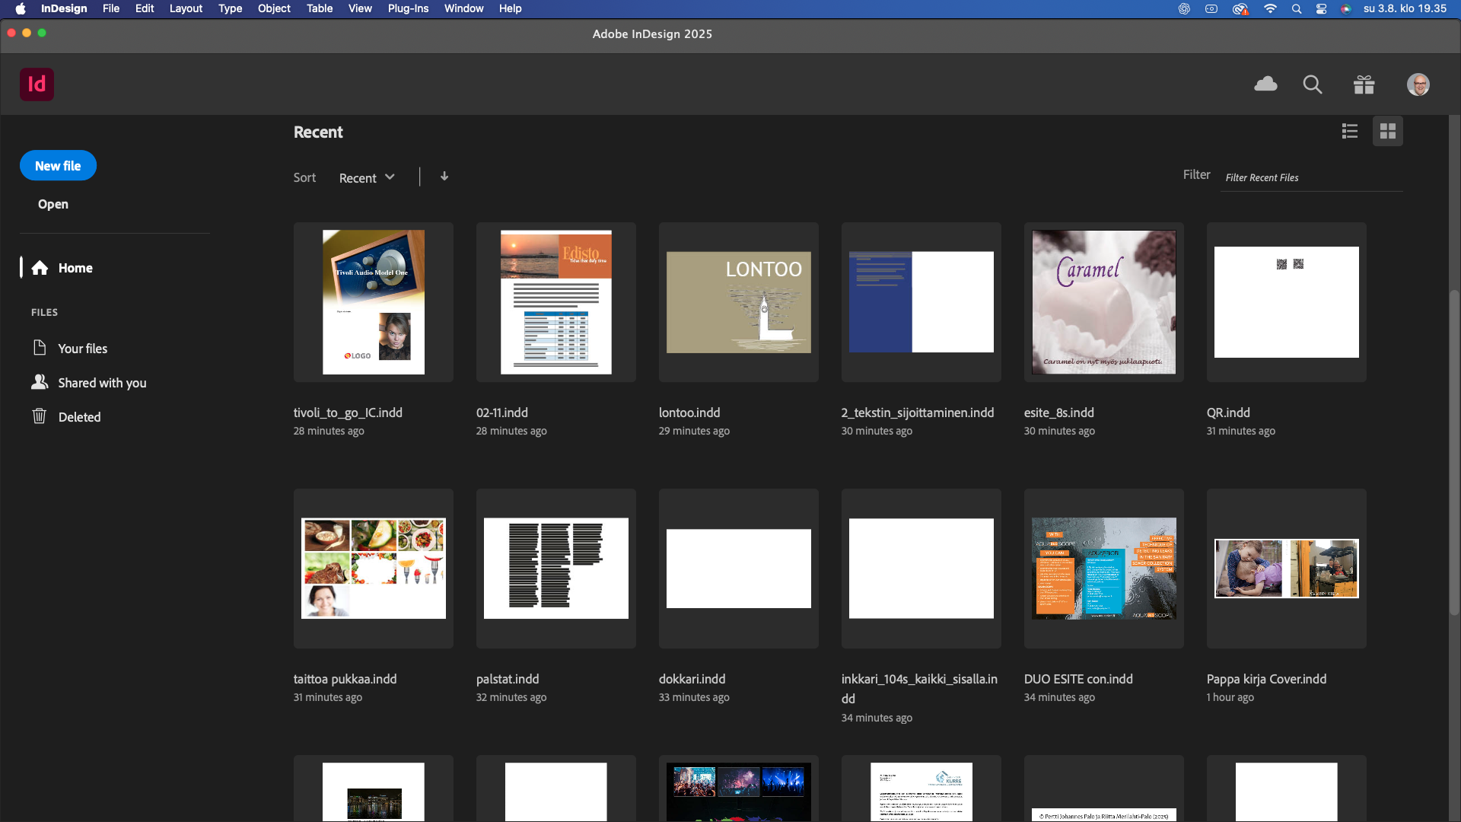Click the New file button

click(58, 165)
